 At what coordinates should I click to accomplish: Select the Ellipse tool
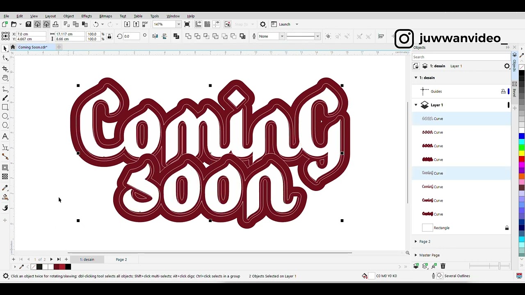coord(5,116)
